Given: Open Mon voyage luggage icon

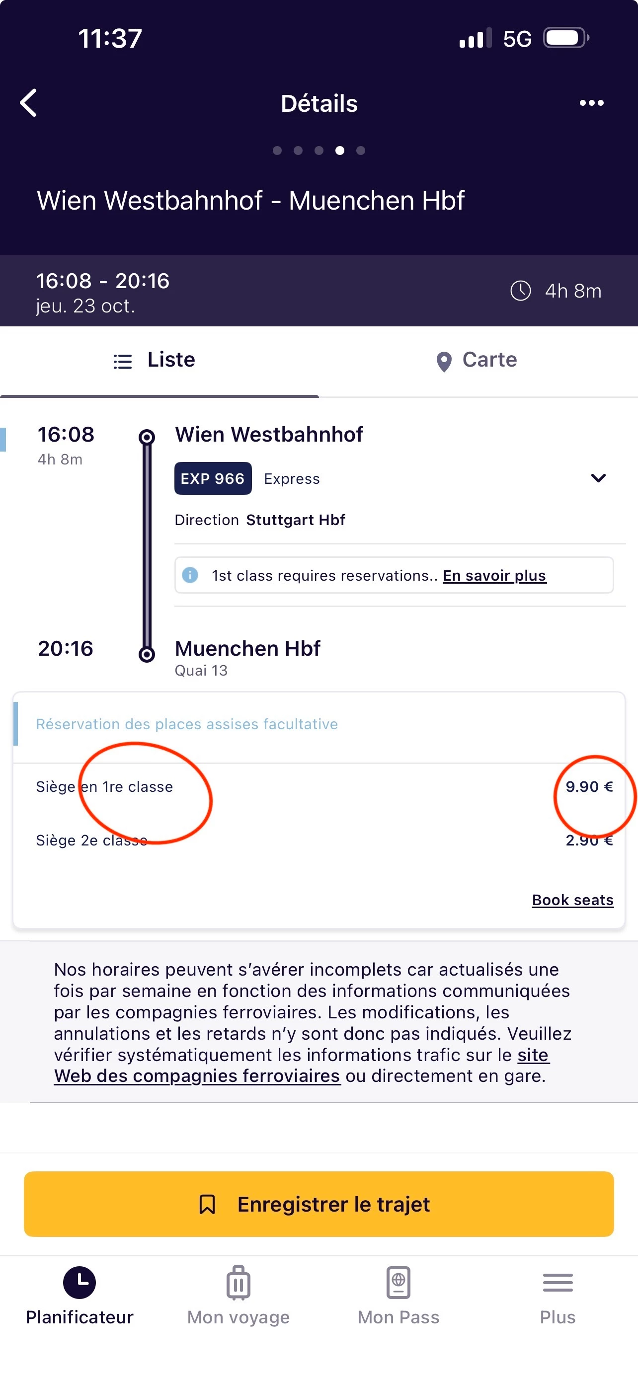Looking at the screenshot, I should pyautogui.click(x=239, y=1283).
